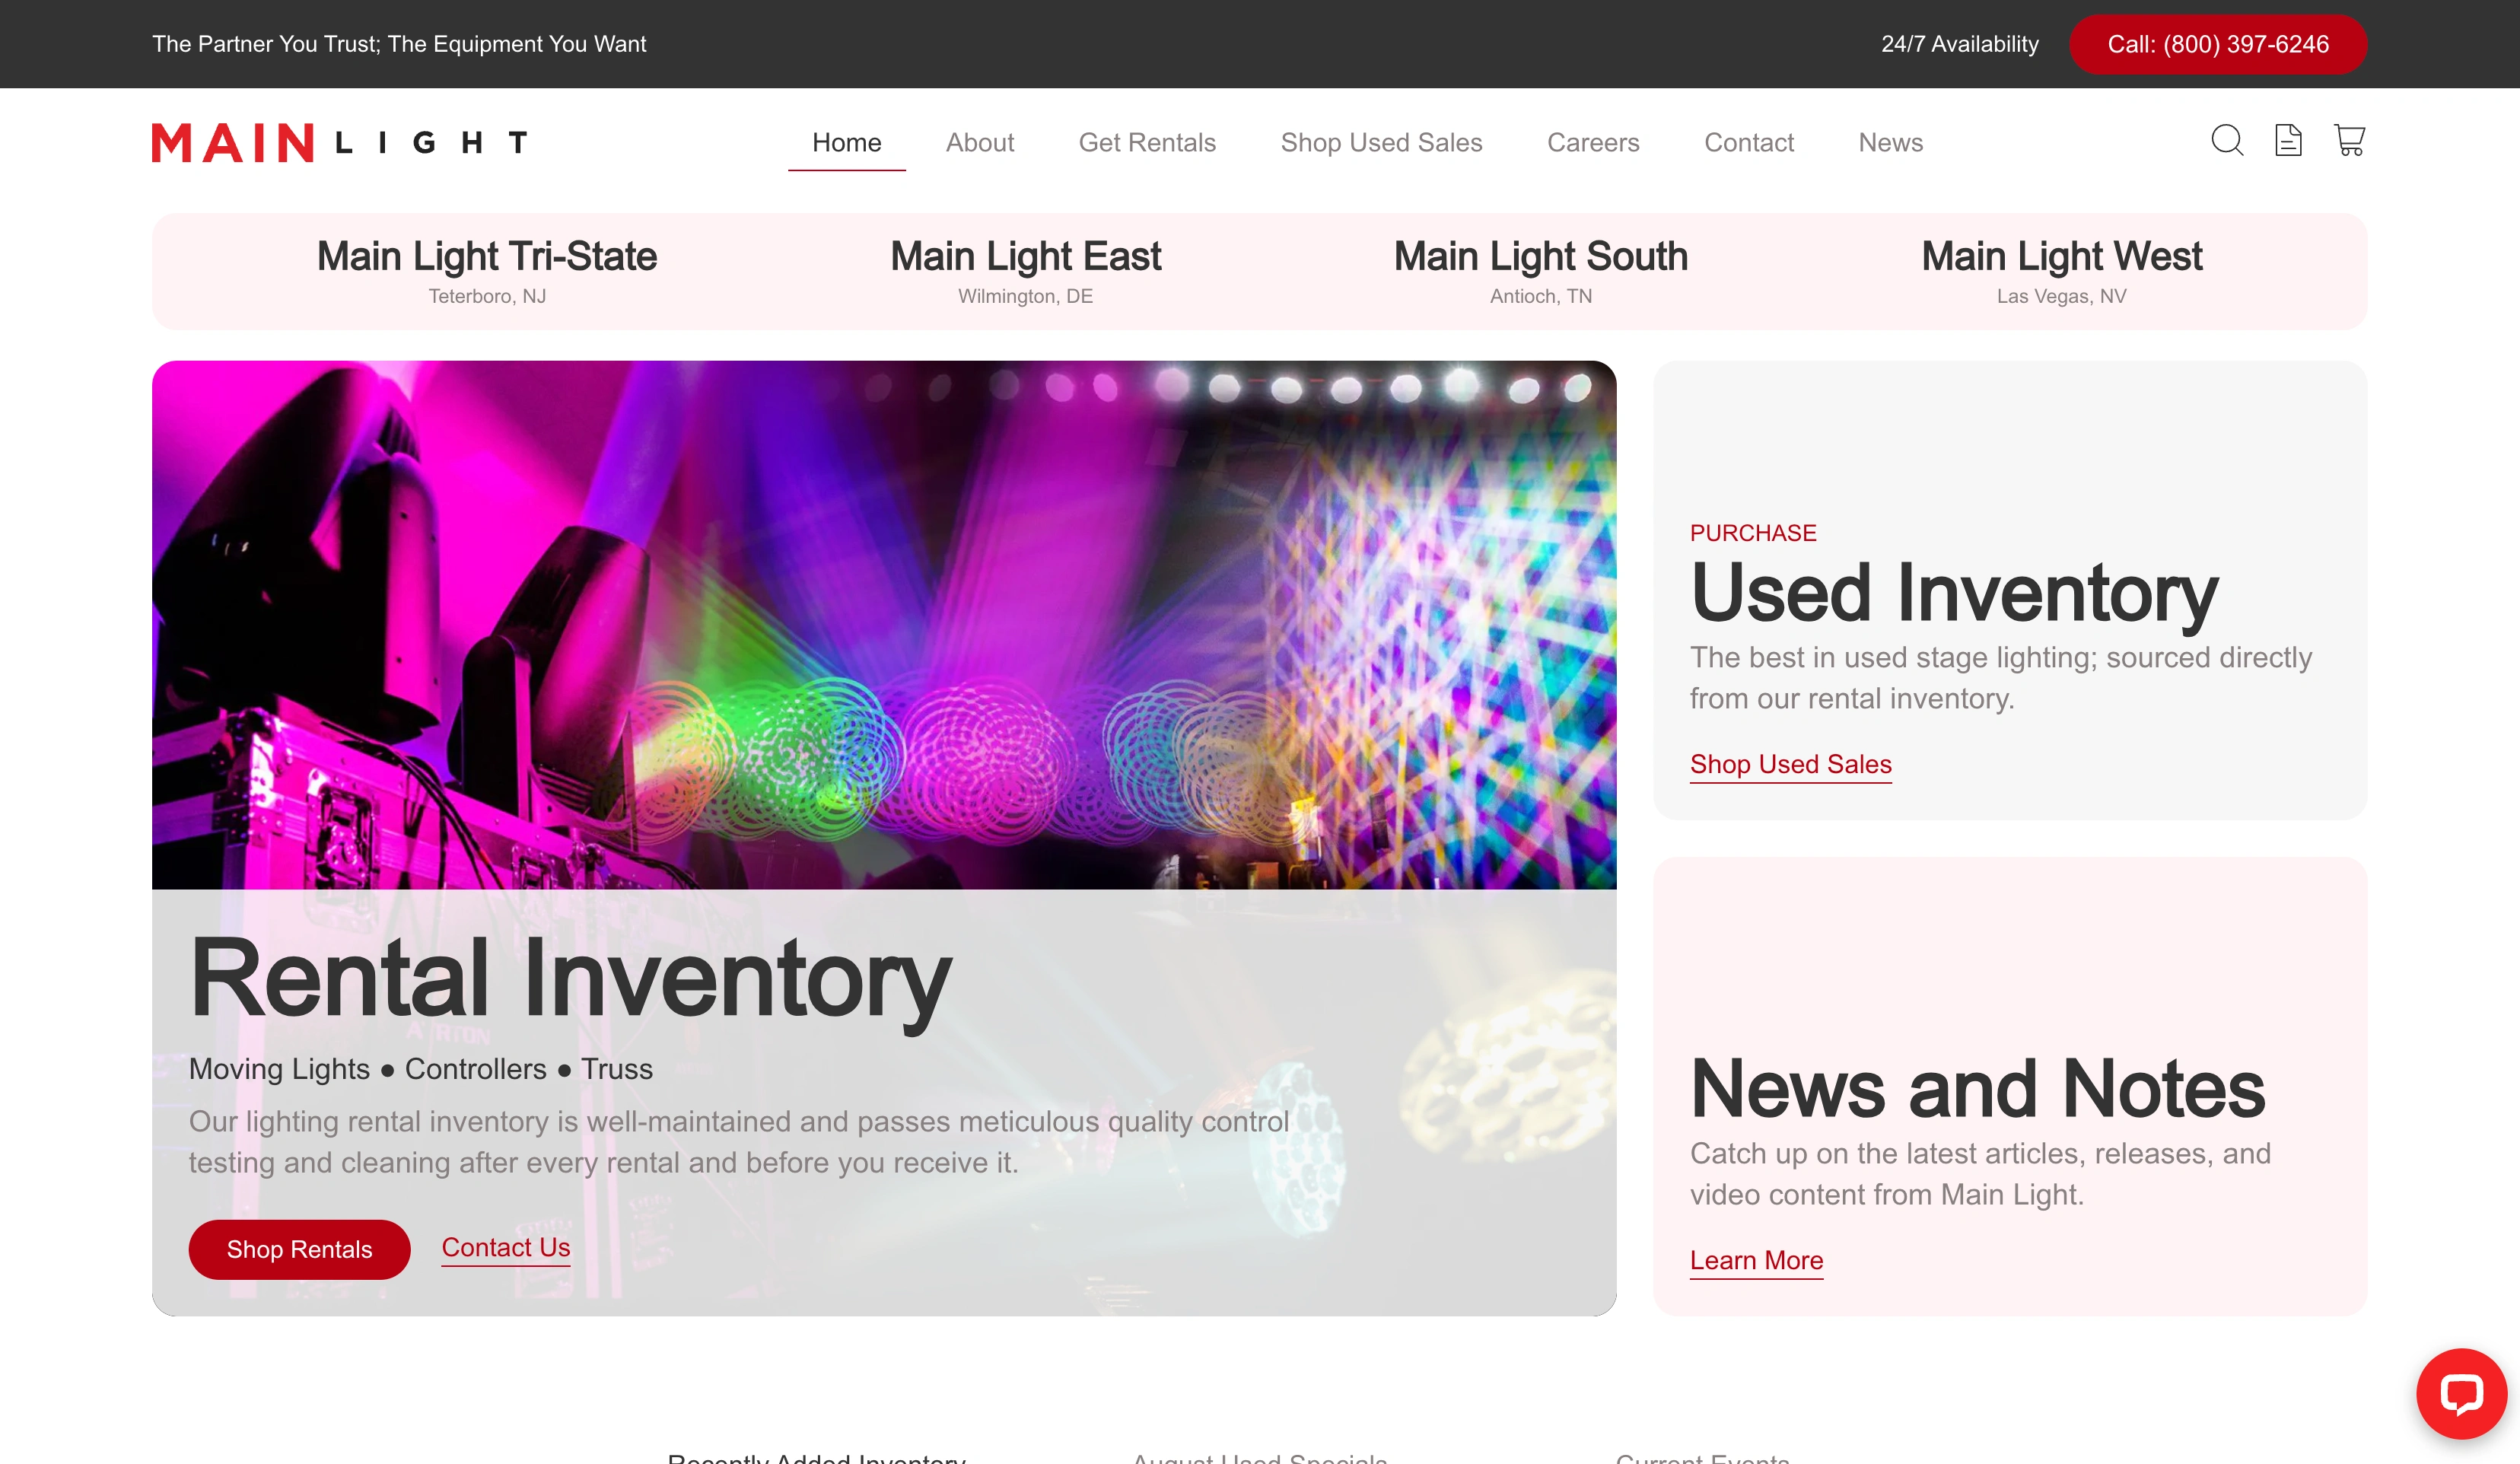Click the stage lighting hero image

click(884, 625)
